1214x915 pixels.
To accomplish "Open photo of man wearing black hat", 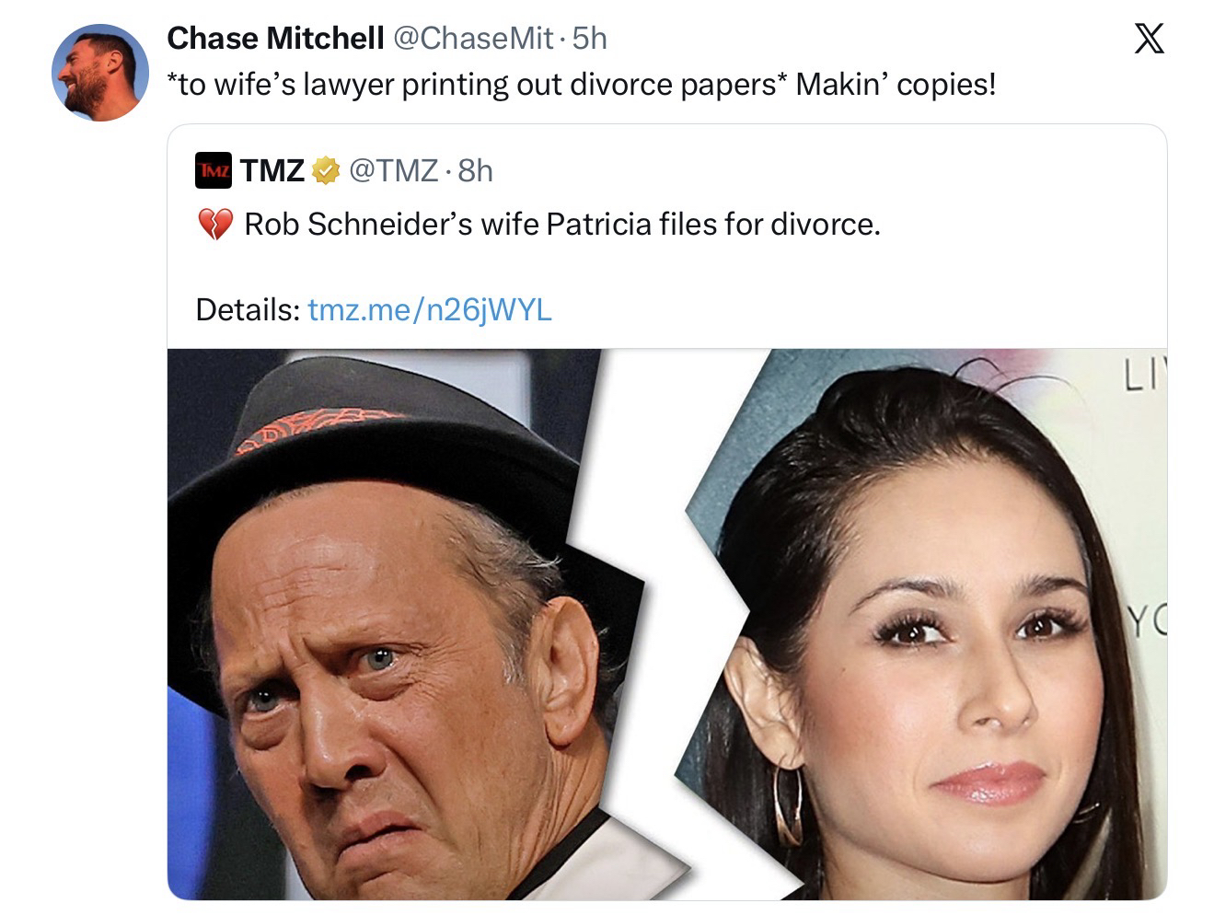I will click(x=387, y=644).
